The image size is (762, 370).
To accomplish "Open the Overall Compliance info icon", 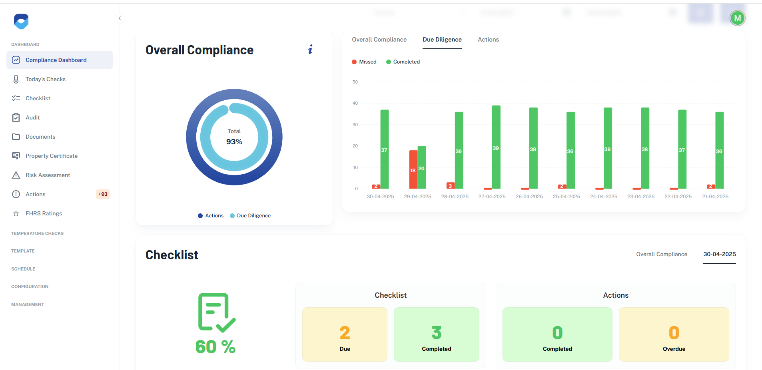I will pyautogui.click(x=310, y=50).
